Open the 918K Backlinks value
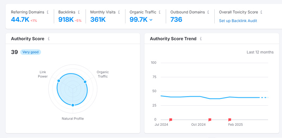The width and height of the screenshot is (282, 138). pos(66,20)
